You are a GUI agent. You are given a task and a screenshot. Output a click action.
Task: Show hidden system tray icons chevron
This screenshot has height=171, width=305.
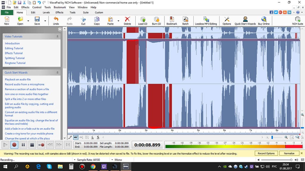[220, 167]
